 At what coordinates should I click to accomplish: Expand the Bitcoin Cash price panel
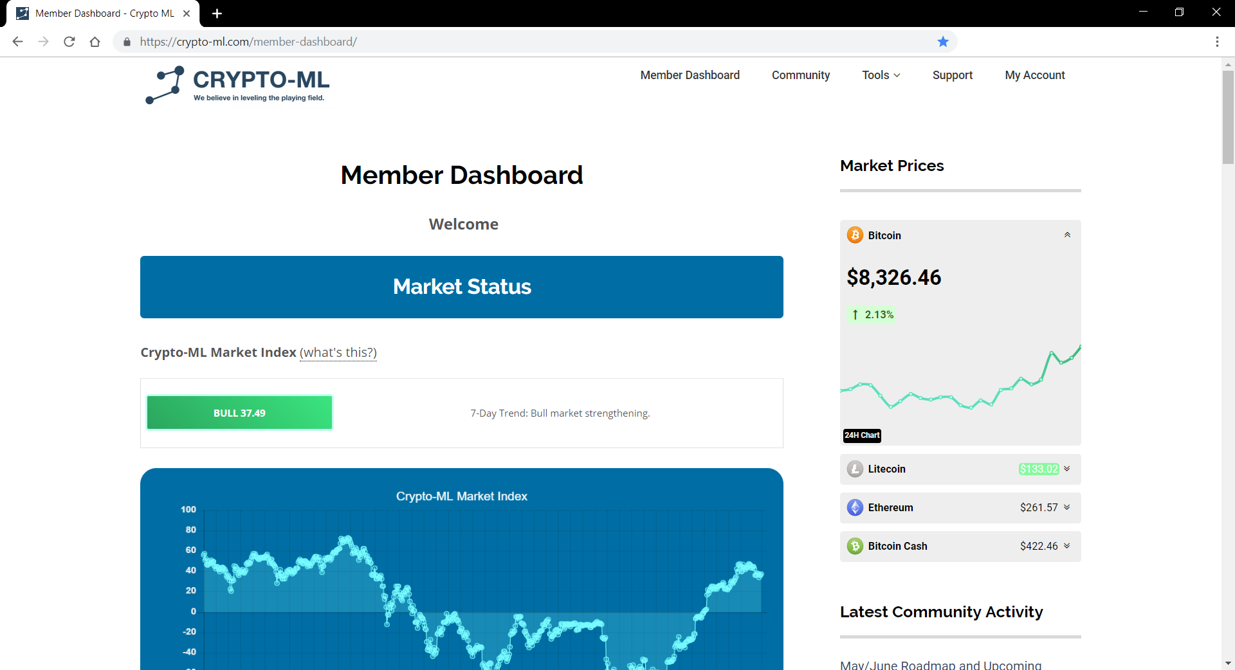[x=1067, y=546]
